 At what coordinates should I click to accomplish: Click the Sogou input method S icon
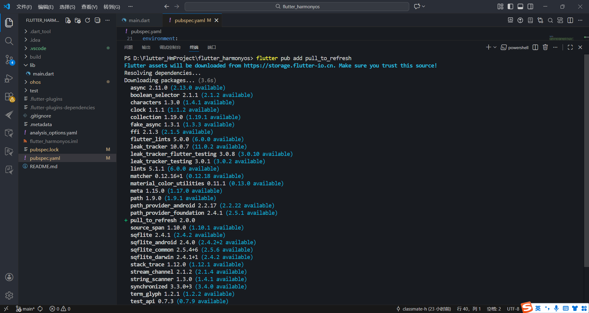[x=527, y=307]
